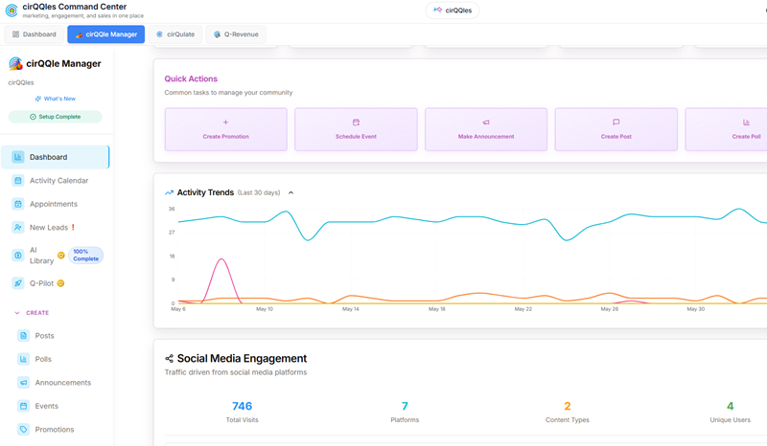Image resolution: width=767 pixels, height=446 pixels.
Task: Click the cirQQles Command Center logo icon
Action: (x=12, y=10)
